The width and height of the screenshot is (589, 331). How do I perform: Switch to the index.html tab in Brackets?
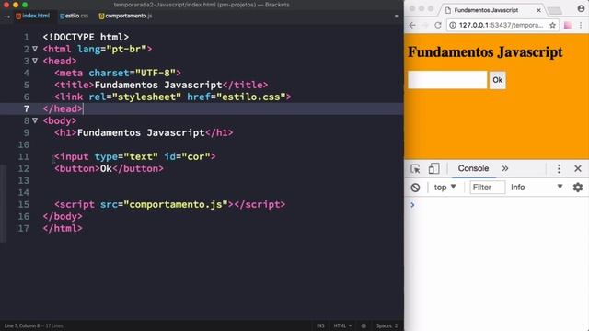tap(33, 16)
